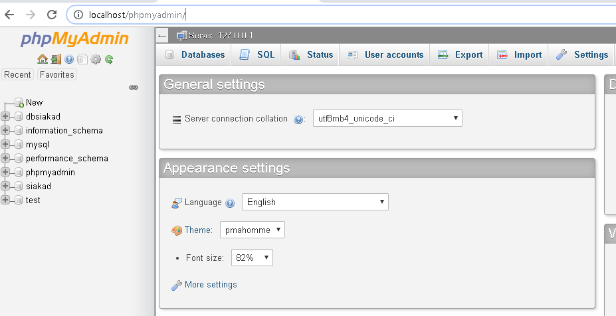Switch to the User accounts tab
Screen dimensions: 616x316
(x=384, y=55)
